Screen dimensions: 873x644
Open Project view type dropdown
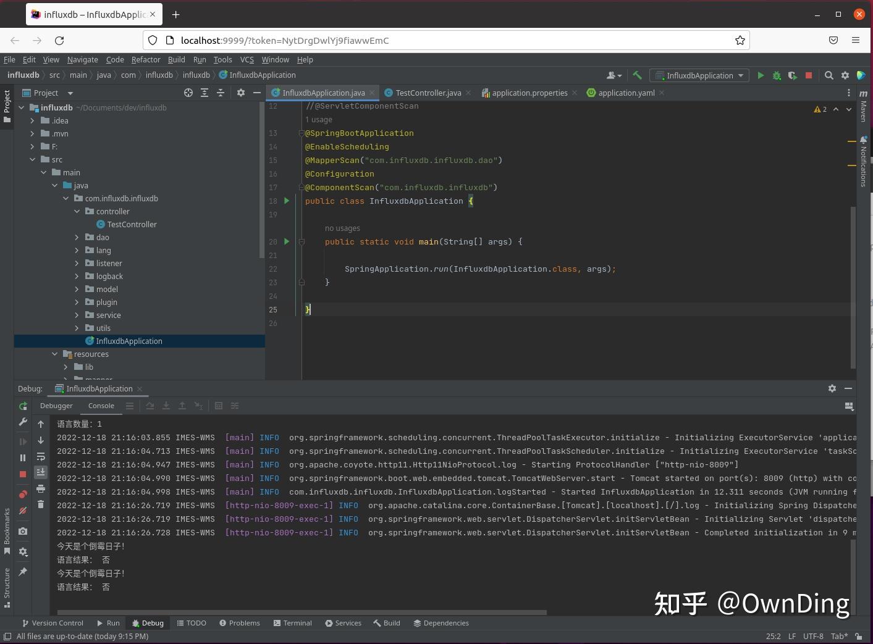pyautogui.click(x=70, y=93)
